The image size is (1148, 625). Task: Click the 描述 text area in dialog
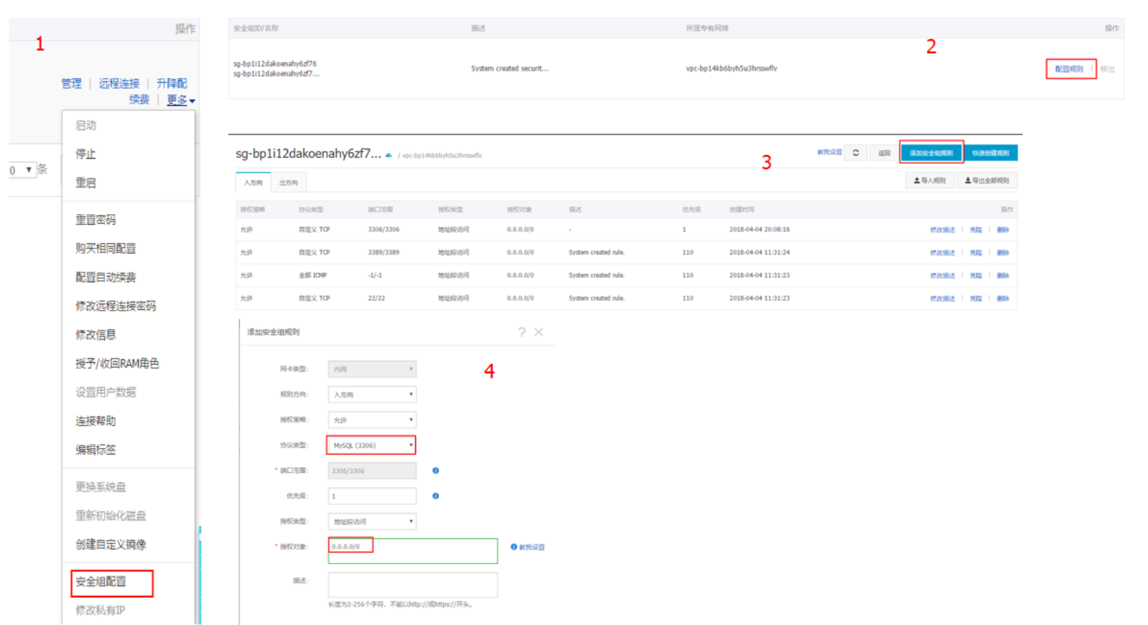pos(412,585)
